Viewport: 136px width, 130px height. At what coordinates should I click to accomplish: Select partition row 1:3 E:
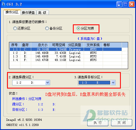click(x=66, y=56)
